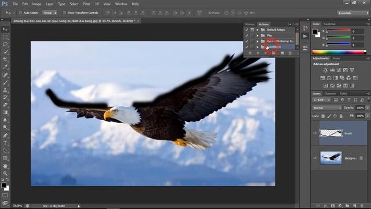
Task: Add a layer mask from Layers panel bottom
Action: pos(333,206)
